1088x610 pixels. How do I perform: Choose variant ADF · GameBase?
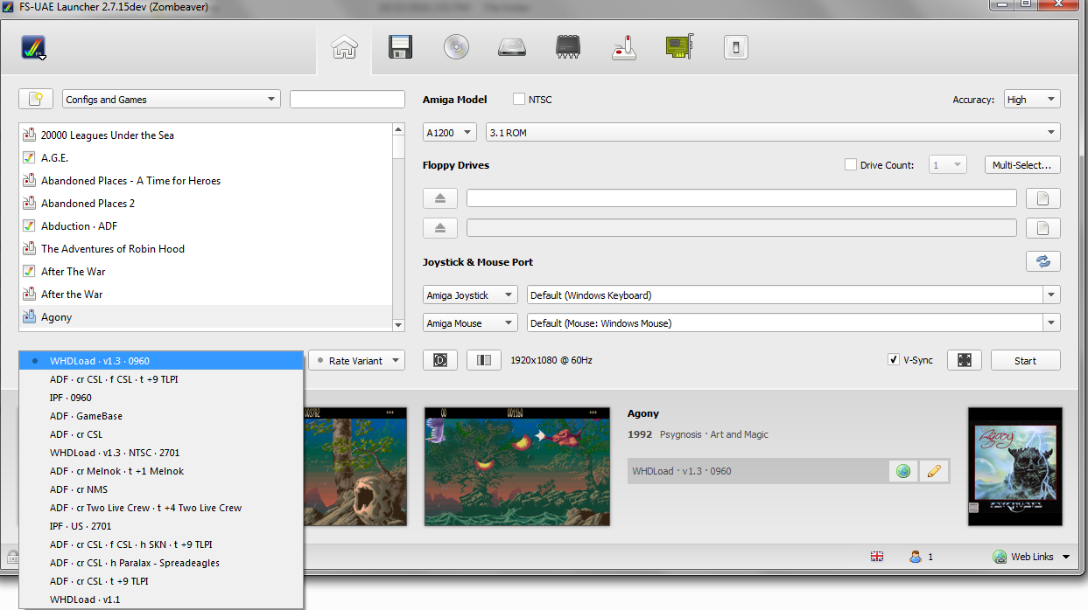161,416
